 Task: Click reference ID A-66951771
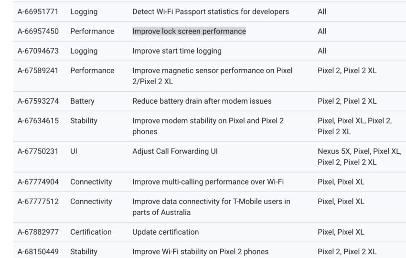(38, 11)
